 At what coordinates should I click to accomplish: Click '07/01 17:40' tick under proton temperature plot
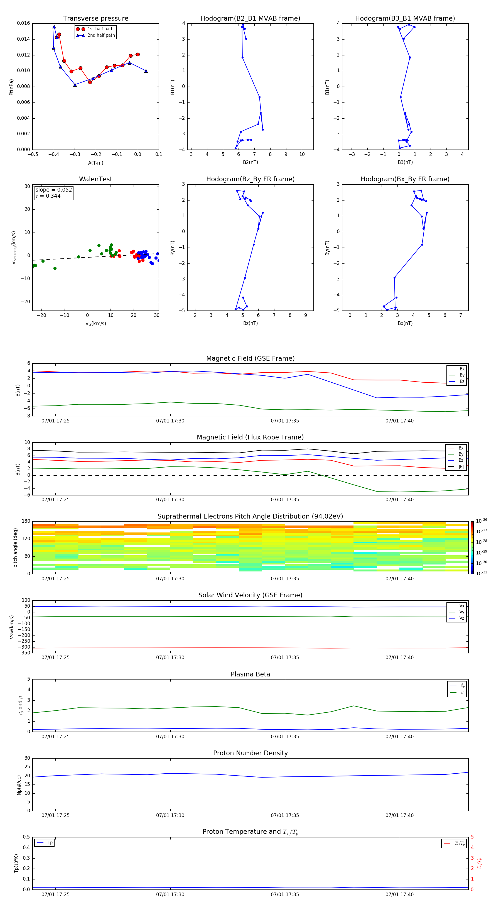coord(399,894)
